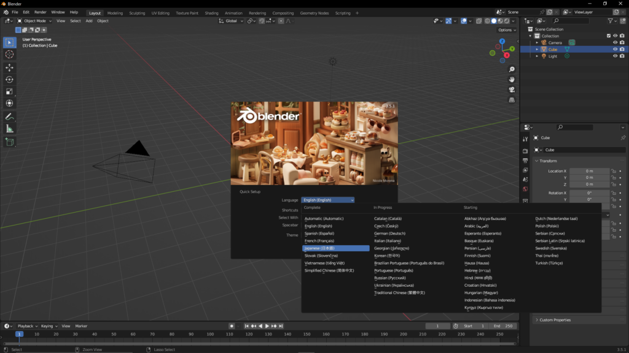Image resolution: width=629 pixels, height=353 pixels.
Task: Click the pan view hand icon
Action: [512, 80]
